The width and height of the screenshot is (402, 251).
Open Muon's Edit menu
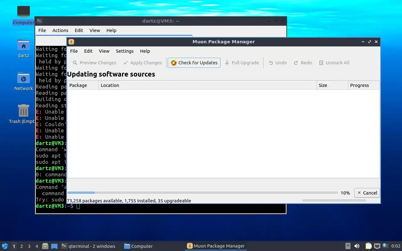[88, 51]
